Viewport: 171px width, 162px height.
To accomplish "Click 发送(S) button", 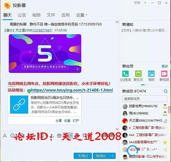I will [x=101, y=156].
